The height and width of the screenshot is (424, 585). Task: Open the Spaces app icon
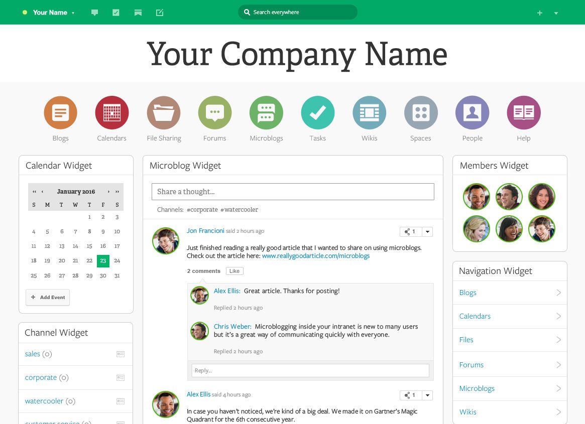click(421, 112)
